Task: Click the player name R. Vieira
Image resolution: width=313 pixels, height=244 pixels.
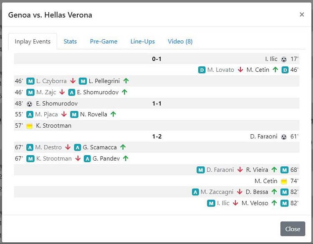Action: [x=257, y=170]
